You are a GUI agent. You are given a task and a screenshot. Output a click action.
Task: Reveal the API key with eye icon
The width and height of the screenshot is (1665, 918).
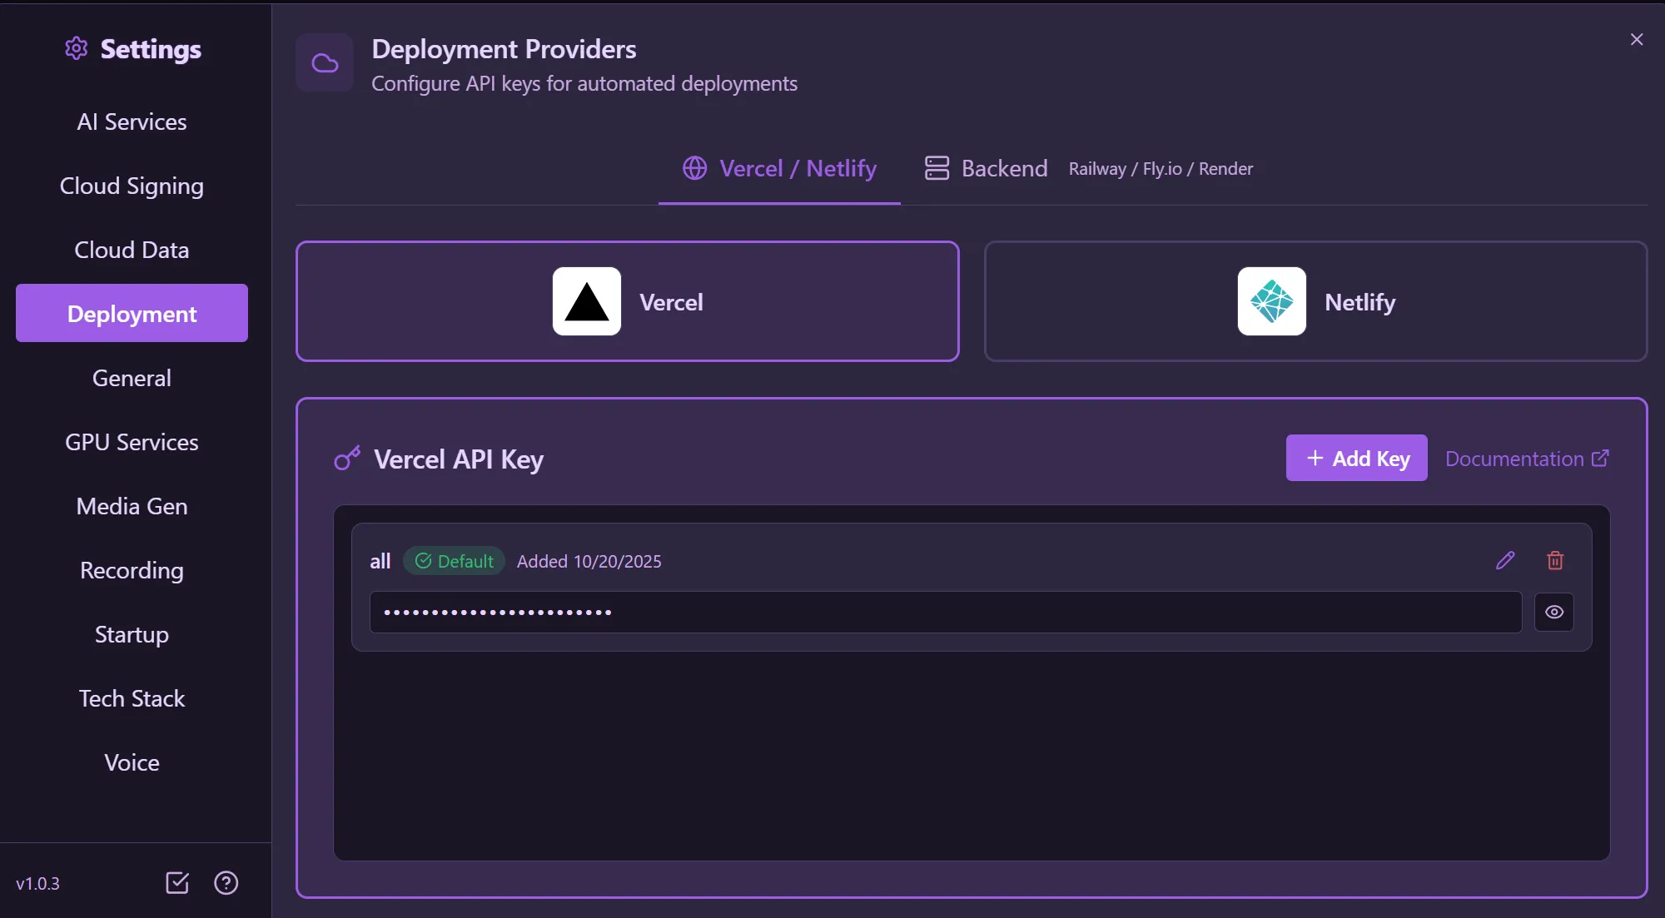[x=1554, y=612]
